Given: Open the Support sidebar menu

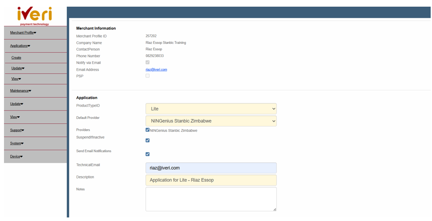Looking at the screenshot, I should coord(17,130).
